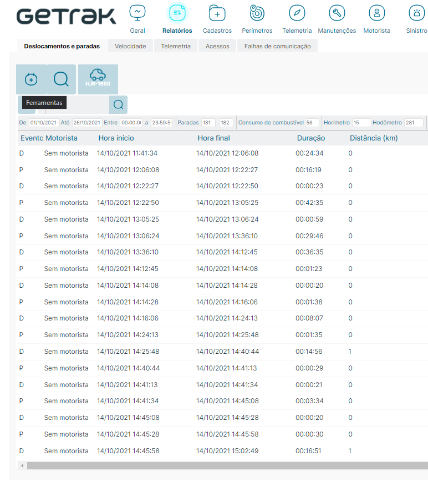Click the large magnifier search button
The width and height of the screenshot is (428, 496).
coord(61,79)
